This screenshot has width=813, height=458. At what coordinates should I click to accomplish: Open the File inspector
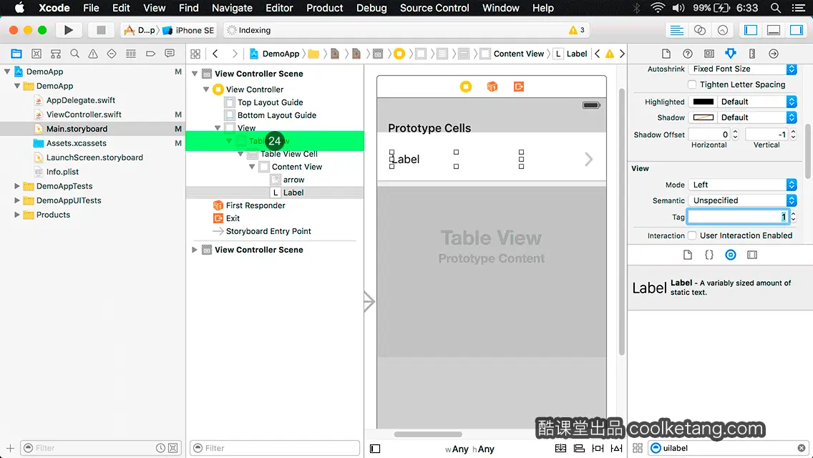click(x=666, y=54)
